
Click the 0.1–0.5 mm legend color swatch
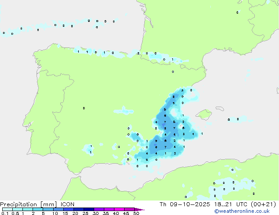point(7,209)
